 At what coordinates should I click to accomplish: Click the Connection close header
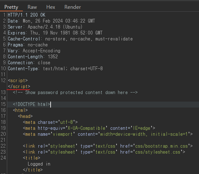click(x=29, y=63)
